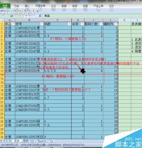
Task: Open filter dropdown on 余存 header
Action: [82, 24]
